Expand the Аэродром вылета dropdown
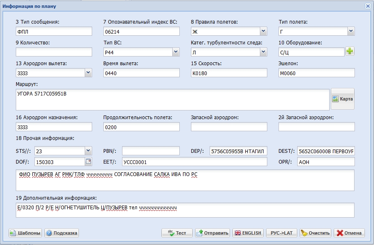 (88, 73)
